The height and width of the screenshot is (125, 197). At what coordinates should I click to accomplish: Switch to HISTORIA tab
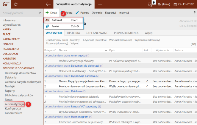[74, 33]
